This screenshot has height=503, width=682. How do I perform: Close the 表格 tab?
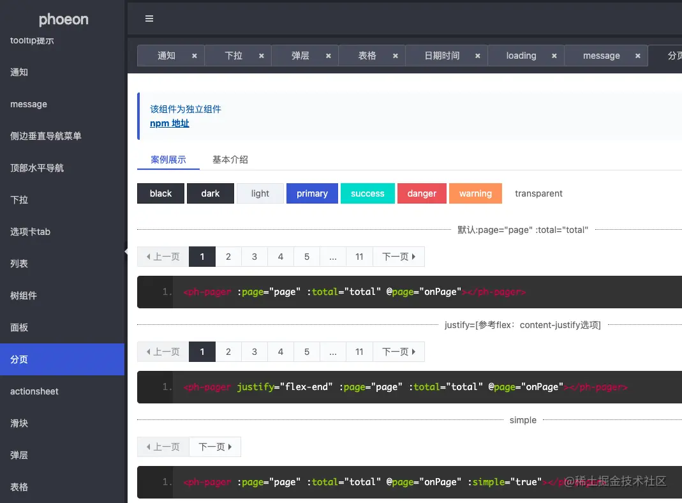click(396, 56)
